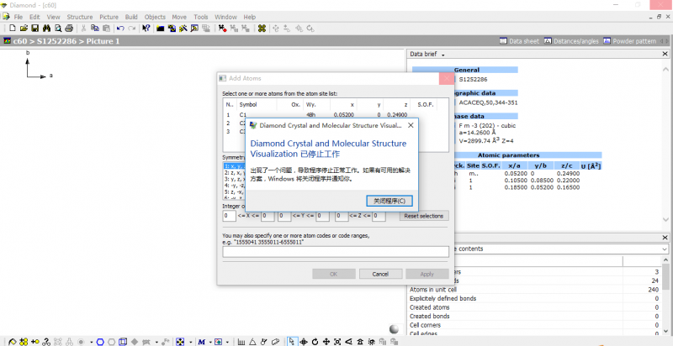This screenshot has width=673, height=346.
Task: Click OK in the Add Atoms dialog
Action: pos(333,274)
